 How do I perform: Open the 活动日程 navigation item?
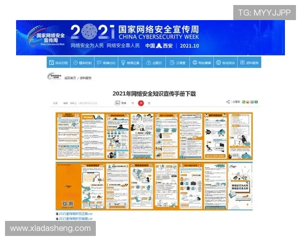(59, 62)
